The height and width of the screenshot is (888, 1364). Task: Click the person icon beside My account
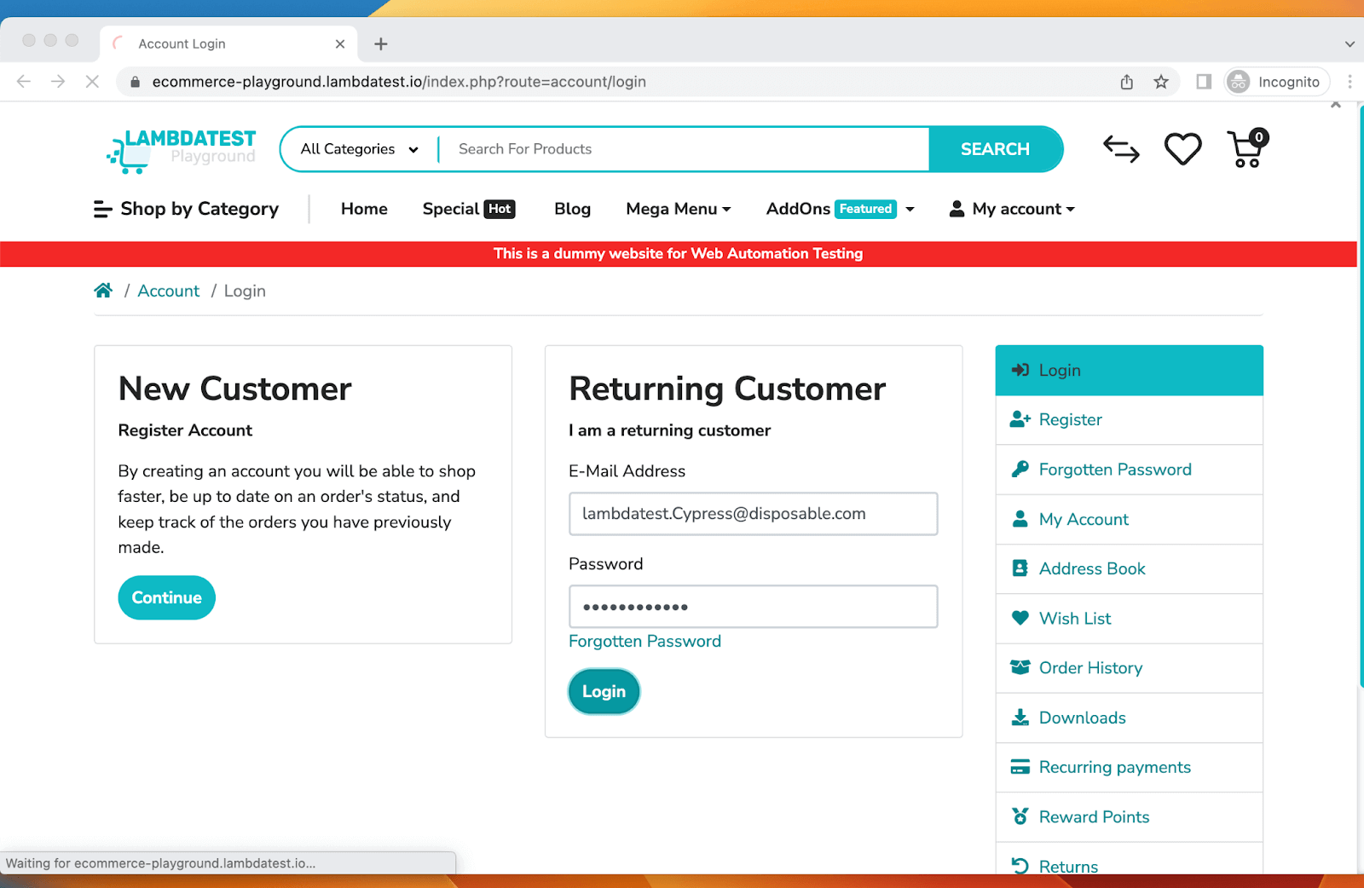point(957,209)
